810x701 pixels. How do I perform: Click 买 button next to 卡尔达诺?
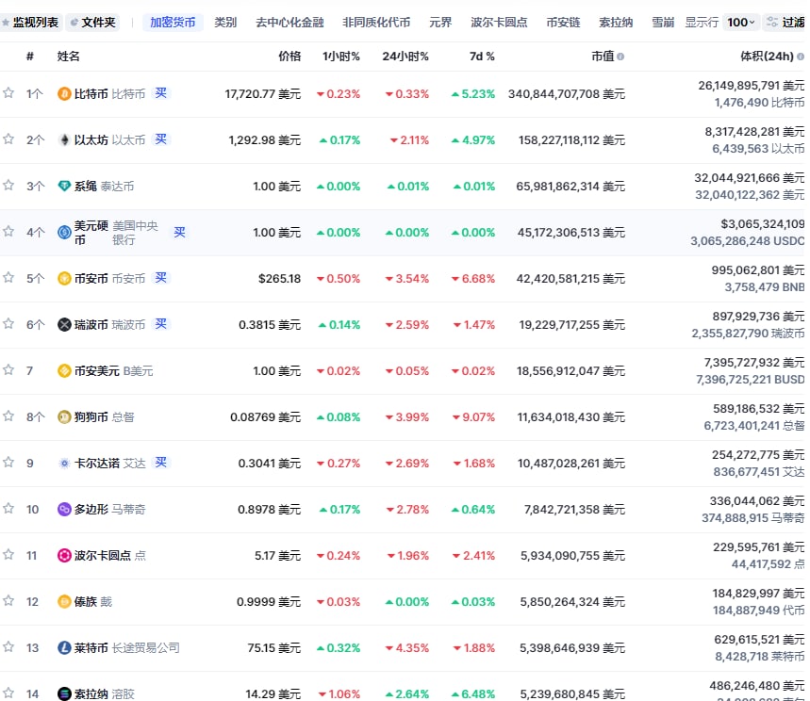(x=161, y=462)
